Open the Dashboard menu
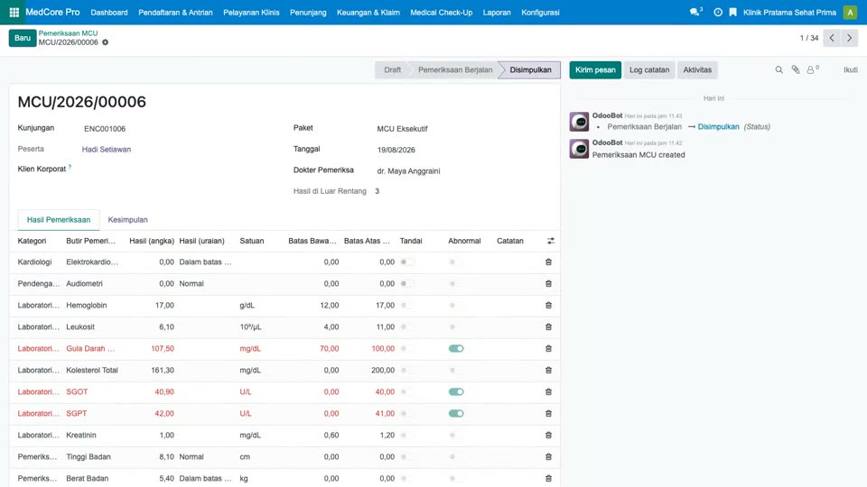Image resolution: width=867 pixels, height=487 pixels. click(109, 12)
